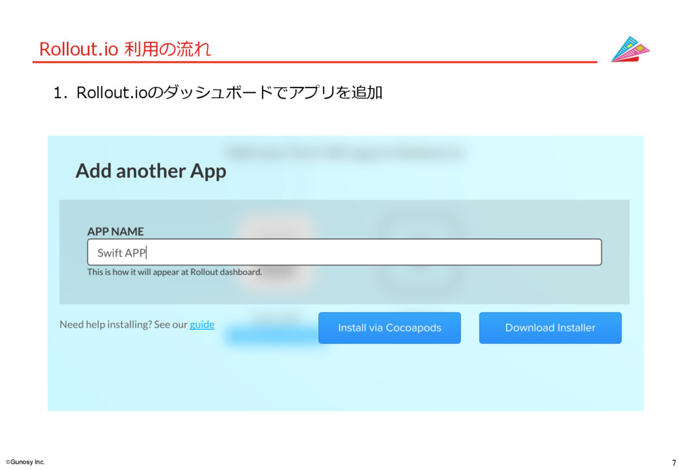Viewport: 679px width, 470px height.
Task: Click the '©Gunosy Inc.' footer text
Action: [25, 462]
